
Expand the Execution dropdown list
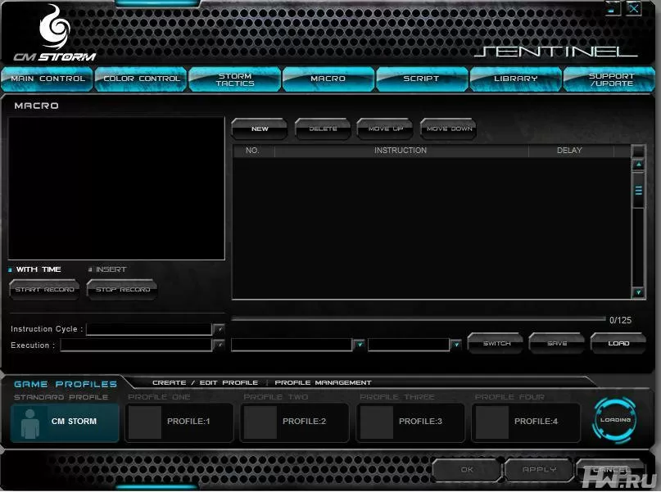219,345
